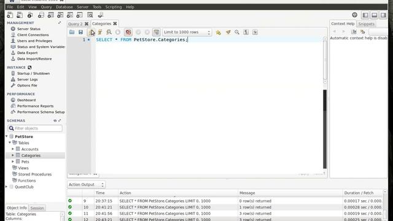Expand the Accounts table node
The width and height of the screenshot is (393, 221).
click(13, 149)
